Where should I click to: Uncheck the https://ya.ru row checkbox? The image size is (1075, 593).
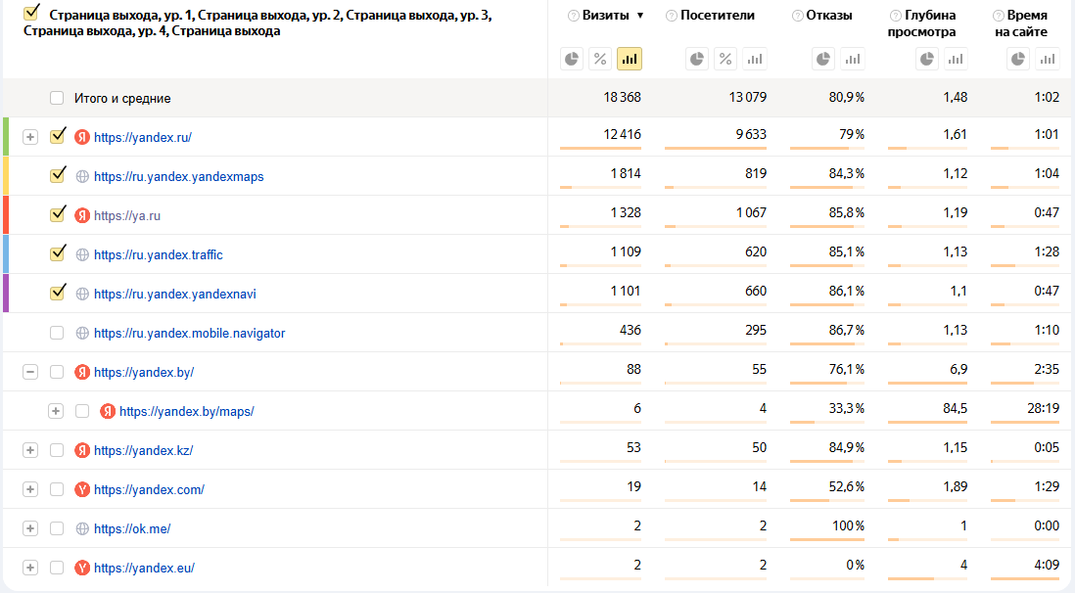(58, 214)
